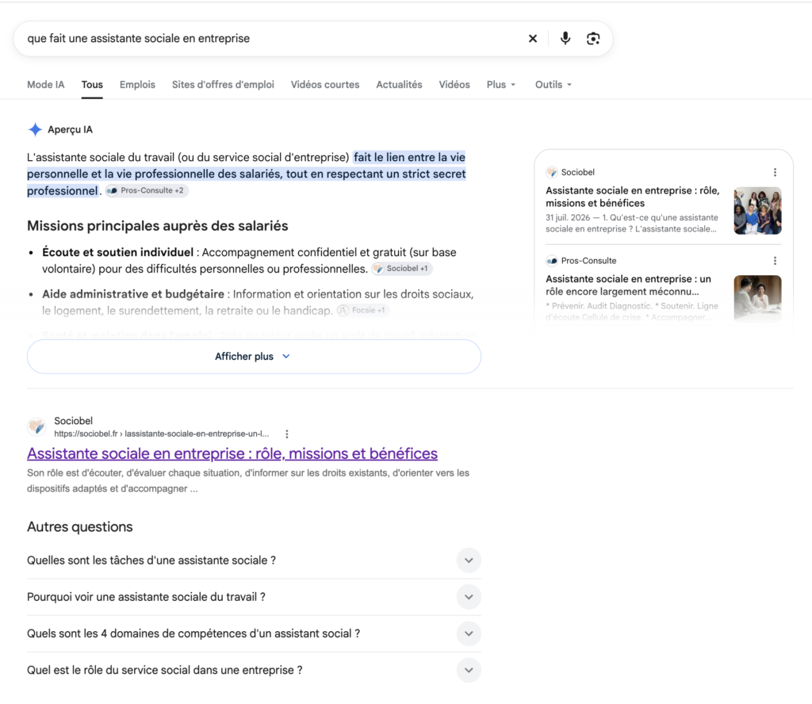
Task: Click the Pros-Consulte card meeting thumbnail
Action: (x=757, y=299)
